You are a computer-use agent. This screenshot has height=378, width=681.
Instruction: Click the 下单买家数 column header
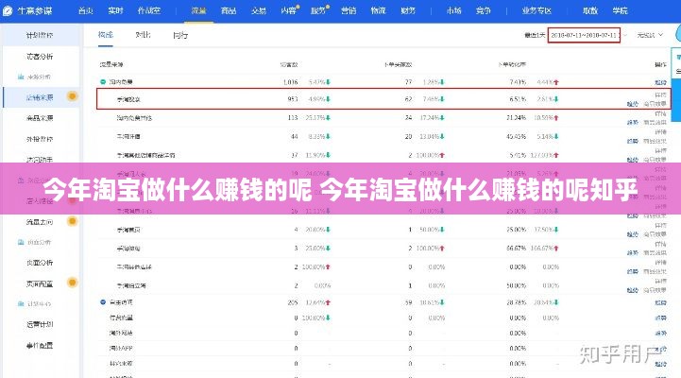[x=398, y=64]
